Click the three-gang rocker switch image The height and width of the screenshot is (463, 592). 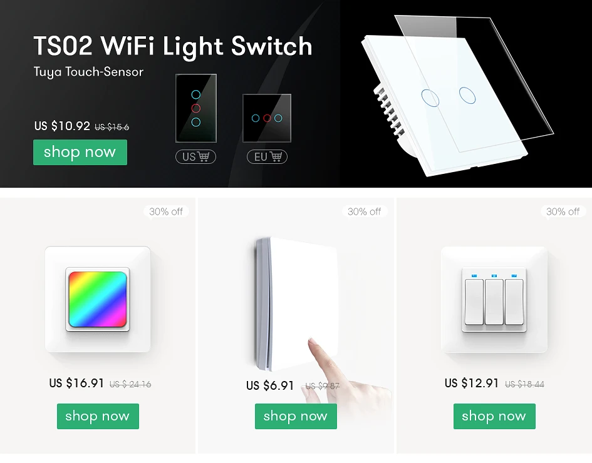(494, 300)
